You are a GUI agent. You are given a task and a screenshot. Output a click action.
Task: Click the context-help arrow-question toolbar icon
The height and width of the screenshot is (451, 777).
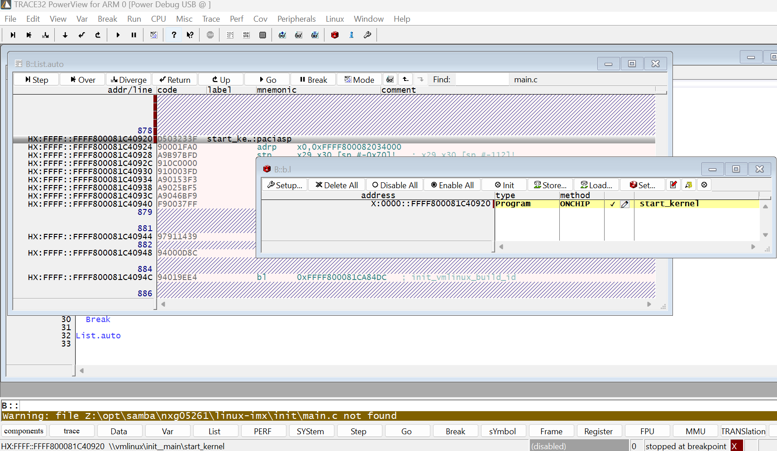190,34
